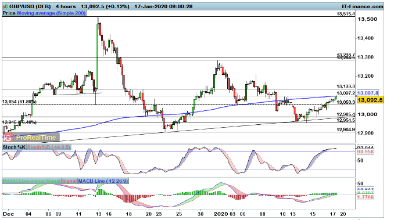This screenshot has width=394, height=220.
Task: Click the 12,985.4 level label
Action: tap(346, 114)
